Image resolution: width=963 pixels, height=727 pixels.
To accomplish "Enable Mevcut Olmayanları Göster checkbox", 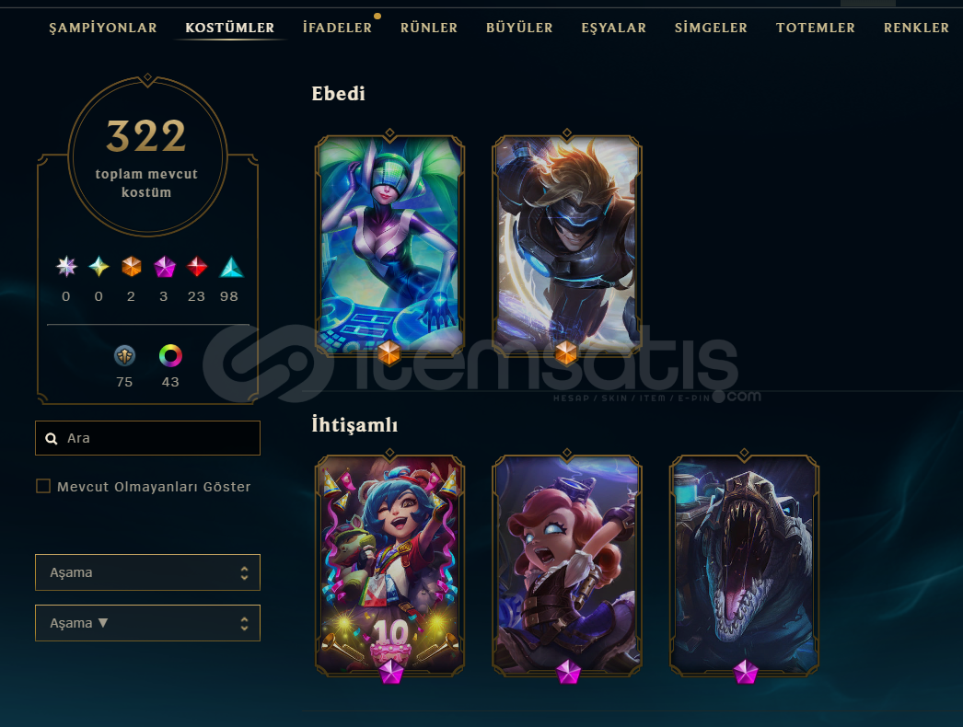I will coord(43,486).
